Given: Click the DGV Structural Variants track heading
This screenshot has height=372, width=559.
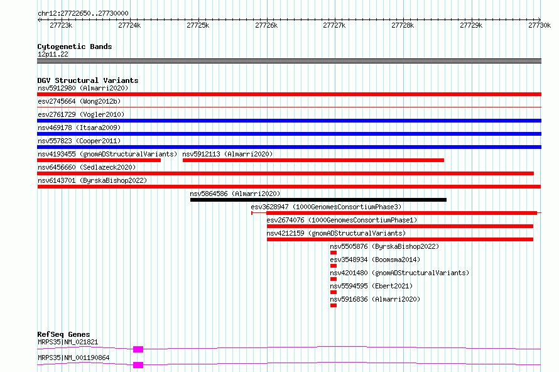Looking at the screenshot, I should pos(88,80).
